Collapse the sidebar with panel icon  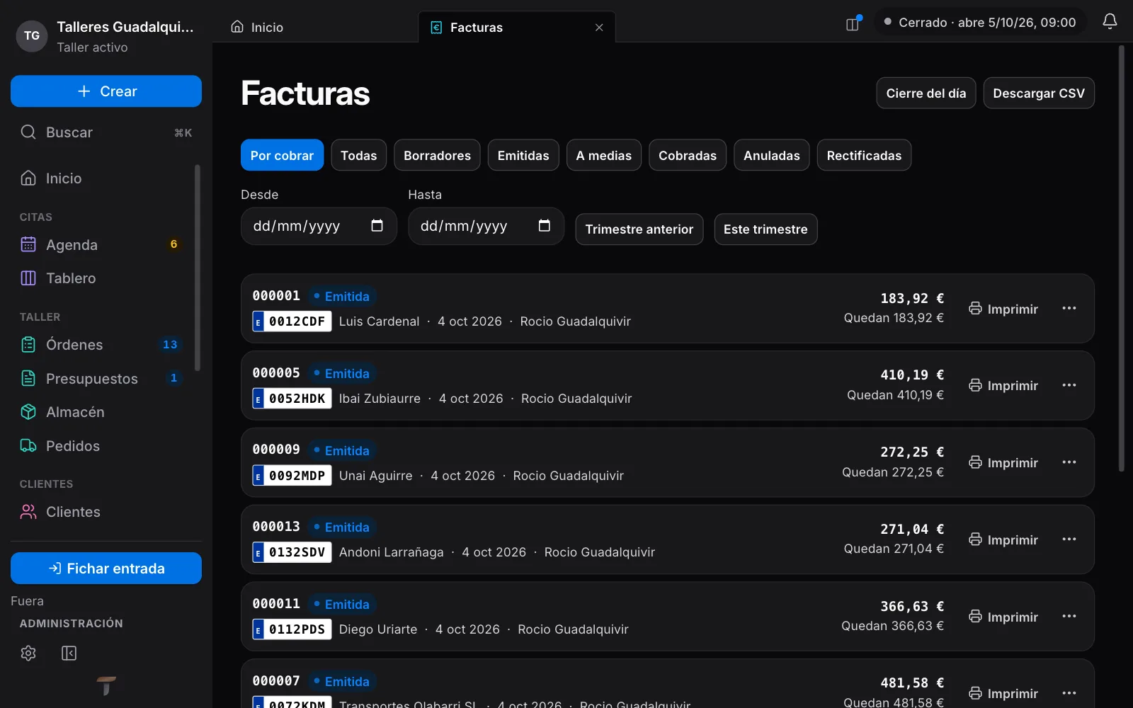tap(69, 653)
